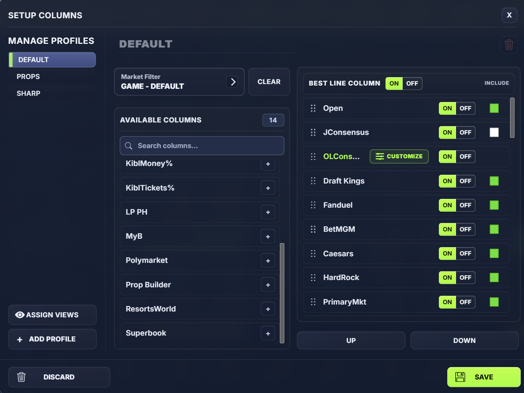524x393 pixels.
Task: Click the drag handle on the PrimaryMkt row
Action: click(313, 302)
